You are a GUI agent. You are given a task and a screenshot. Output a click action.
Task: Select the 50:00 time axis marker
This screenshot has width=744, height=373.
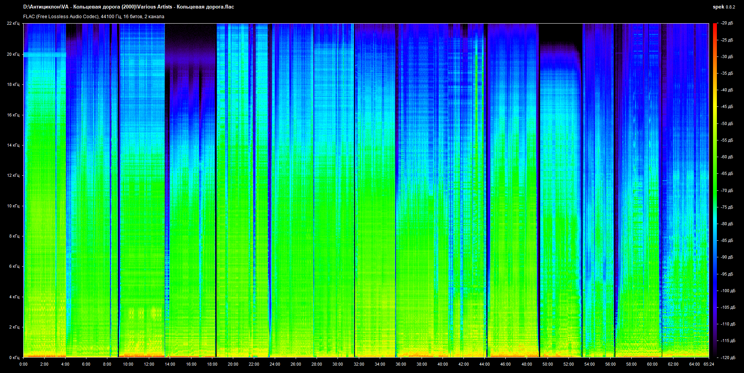(548, 364)
